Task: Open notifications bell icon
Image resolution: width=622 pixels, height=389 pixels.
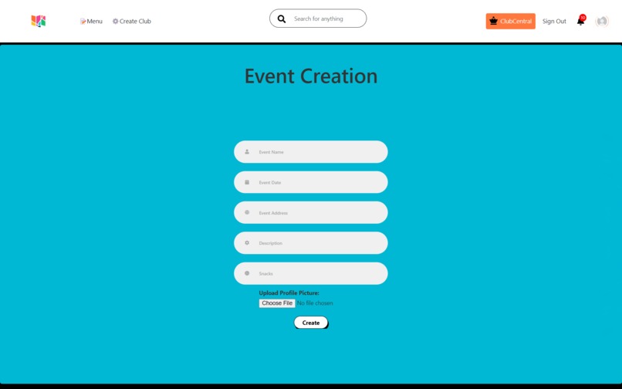Action: [580, 22]
